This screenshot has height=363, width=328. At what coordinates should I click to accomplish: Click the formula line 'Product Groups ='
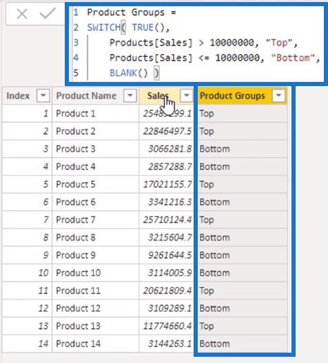click(132, 12)
